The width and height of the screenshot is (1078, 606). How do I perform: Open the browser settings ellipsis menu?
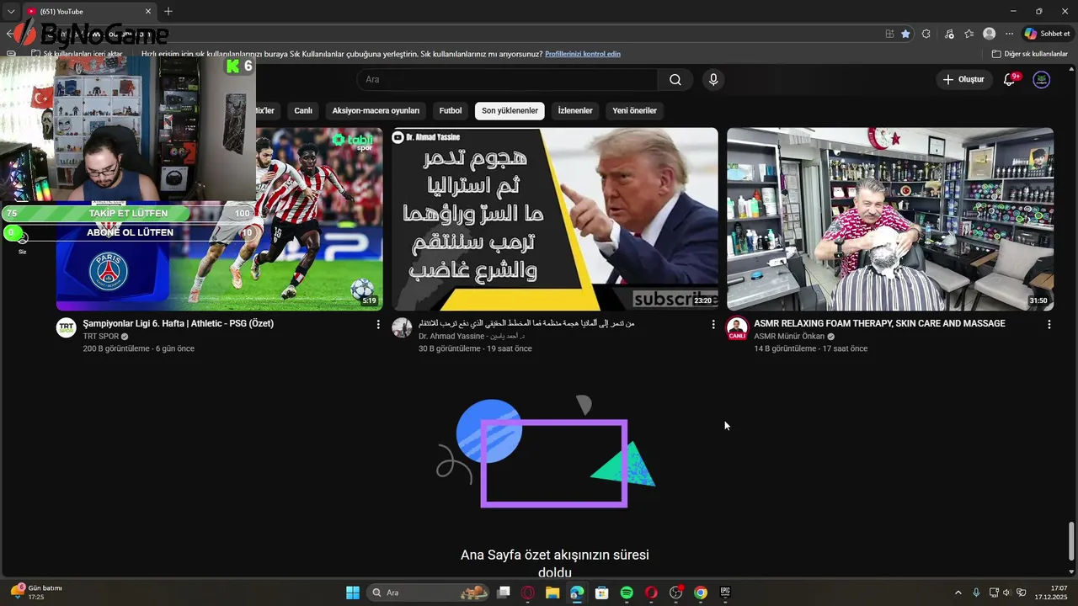pyautogui.click(x=1010, y=34)
